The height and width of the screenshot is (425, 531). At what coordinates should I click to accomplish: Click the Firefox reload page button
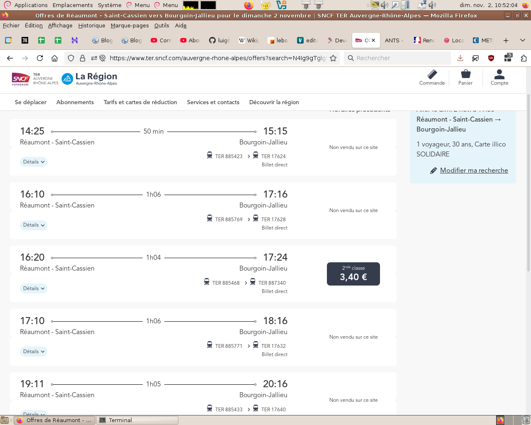[40, 58]
